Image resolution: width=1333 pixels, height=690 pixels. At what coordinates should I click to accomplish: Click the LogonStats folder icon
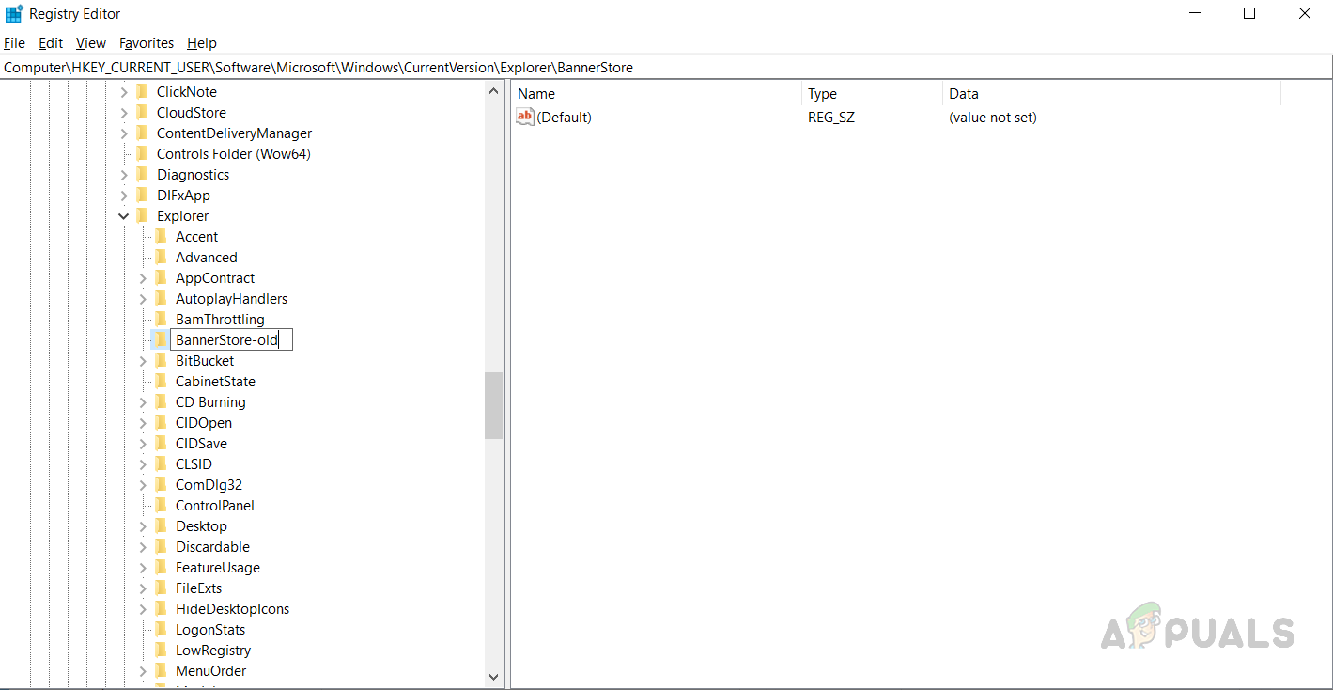pyautogui.click(x=162, y=629)
